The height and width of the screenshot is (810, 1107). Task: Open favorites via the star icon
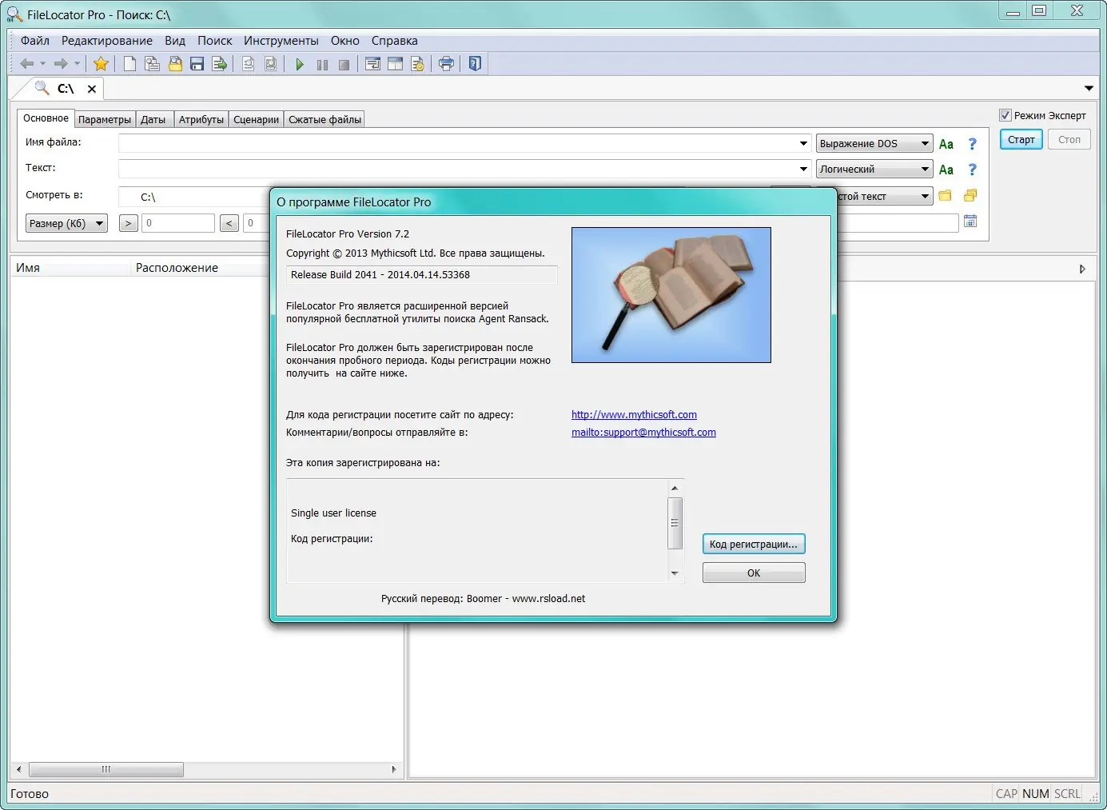[x=101, y=64]
